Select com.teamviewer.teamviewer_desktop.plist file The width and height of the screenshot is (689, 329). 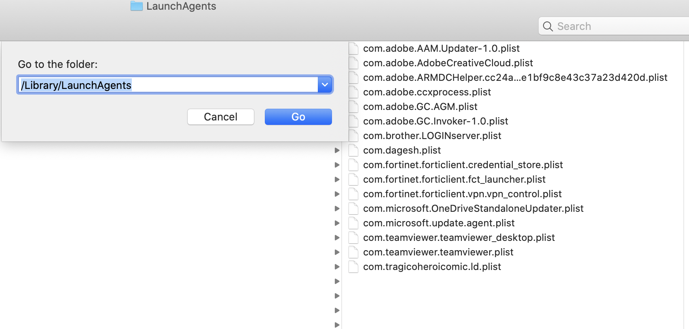(459, 238)
